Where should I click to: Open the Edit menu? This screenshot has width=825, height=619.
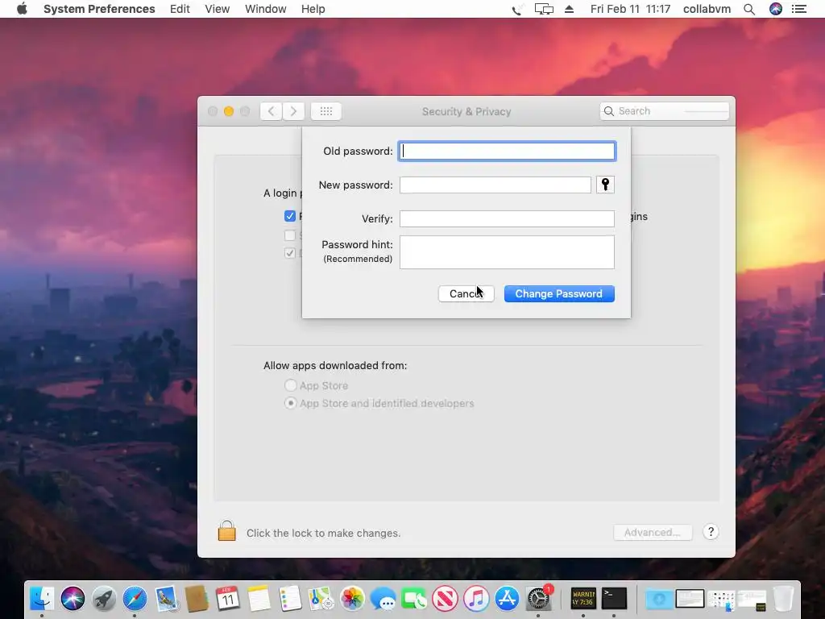pyautogui.click(x=180, y=9)
